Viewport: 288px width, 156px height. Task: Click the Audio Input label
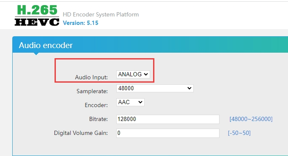coord(91,77)
